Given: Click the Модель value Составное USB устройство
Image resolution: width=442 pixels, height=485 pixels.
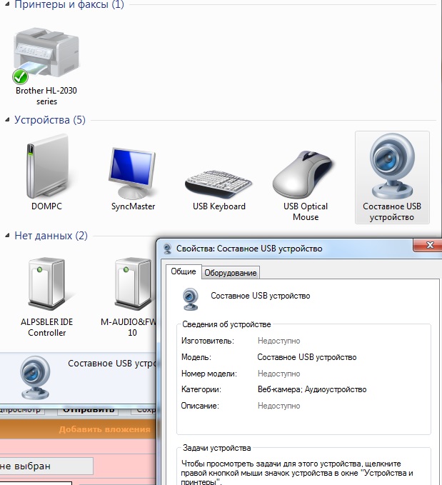Looking at the screenshot, I should [307, 357].
